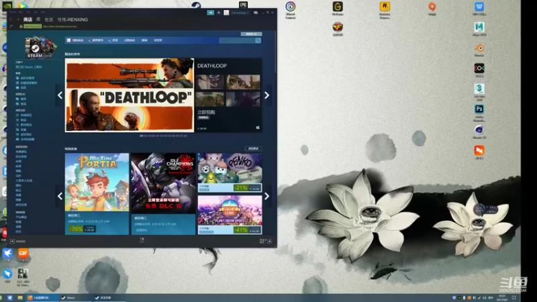Open Rockstar Games Launcher desktop icon
537x302 pixels.
coord(385,9)
